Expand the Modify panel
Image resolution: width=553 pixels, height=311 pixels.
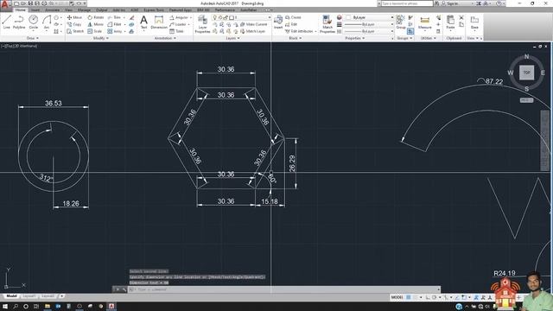point(101,38)
